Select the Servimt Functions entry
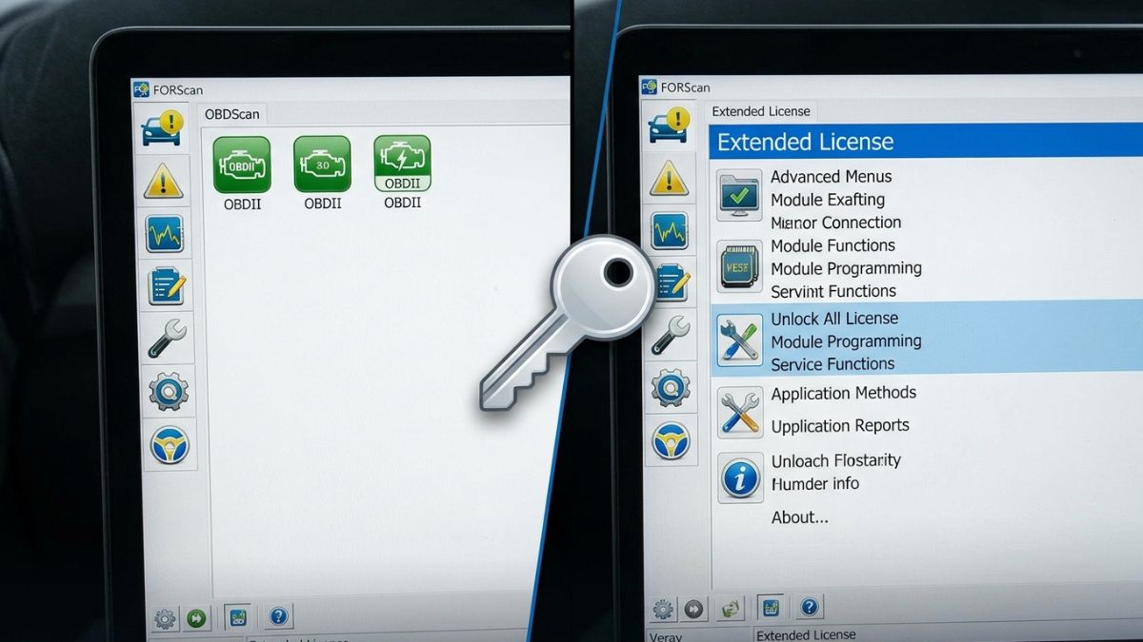 coord(832,291)
